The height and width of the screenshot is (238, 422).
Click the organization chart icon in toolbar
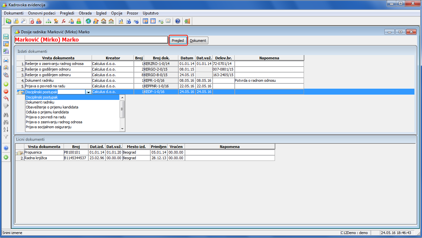point(49,21)
